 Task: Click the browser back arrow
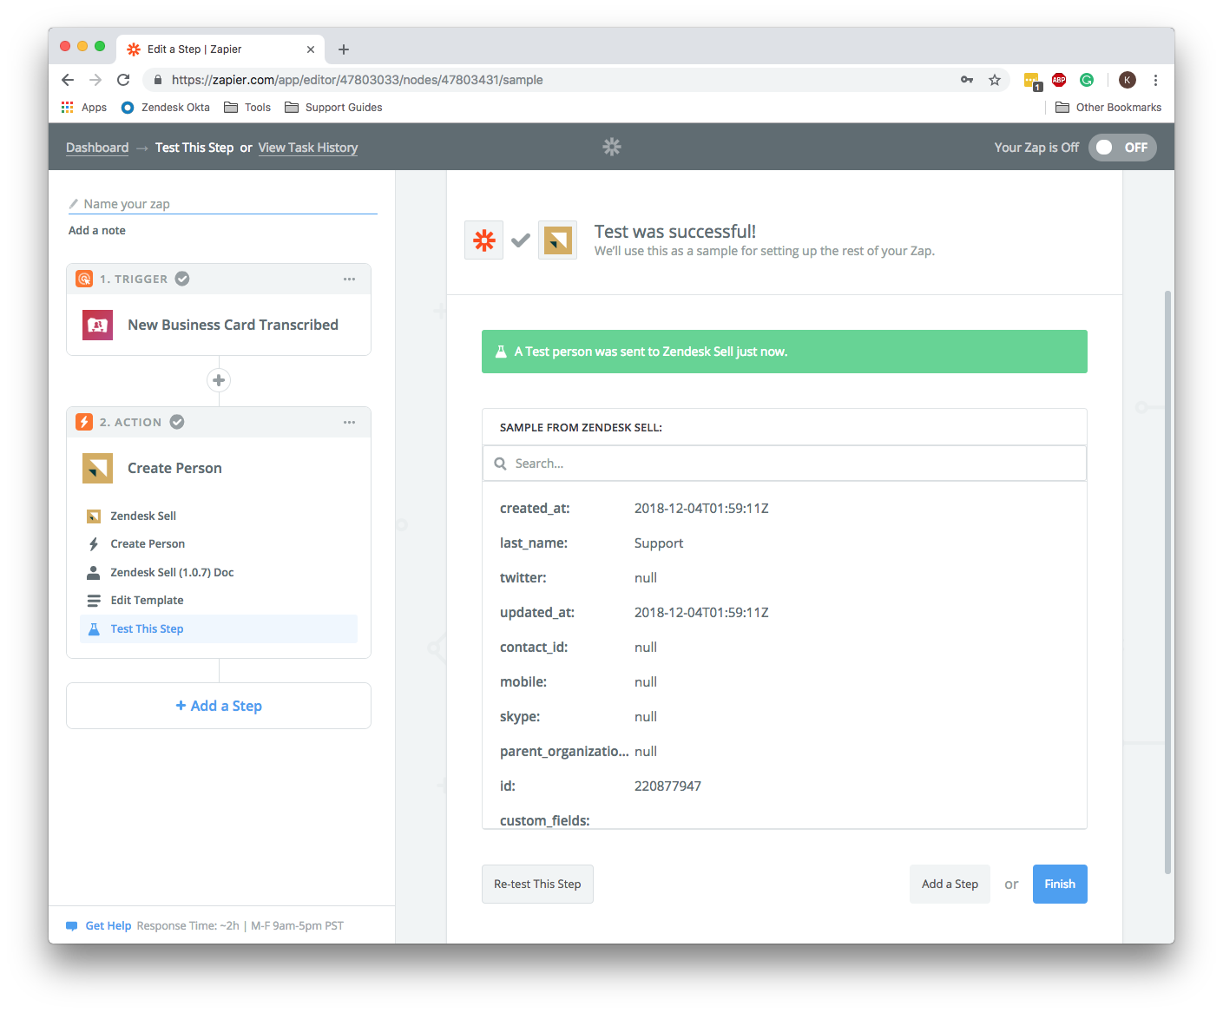pyautogui.click(x=68, y=80)
